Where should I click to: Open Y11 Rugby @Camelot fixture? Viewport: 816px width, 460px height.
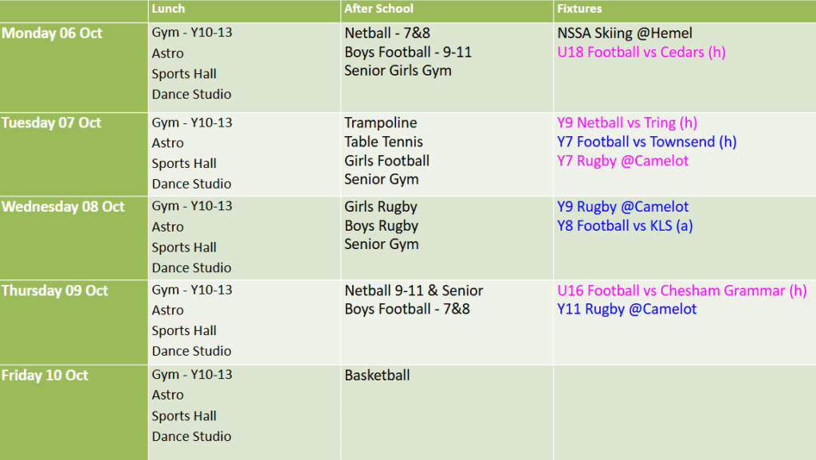(626, 309)
